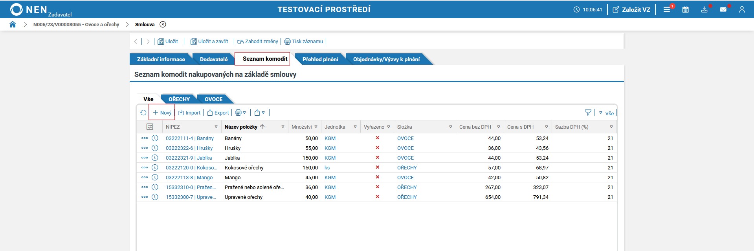
Task: Open three-dot actions for Mango row
Action: 145,177
